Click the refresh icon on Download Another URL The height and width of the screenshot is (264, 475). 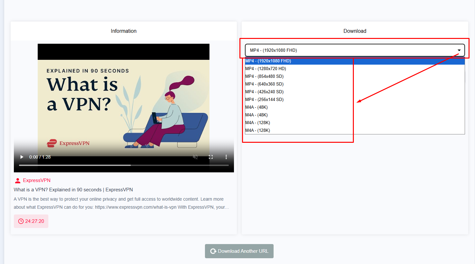pyautogui.click(x=213, y=251)
